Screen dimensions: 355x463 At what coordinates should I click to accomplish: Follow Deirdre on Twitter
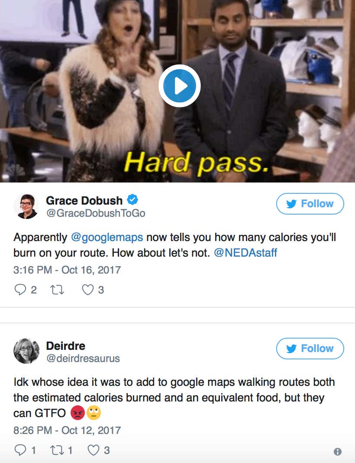310,349
